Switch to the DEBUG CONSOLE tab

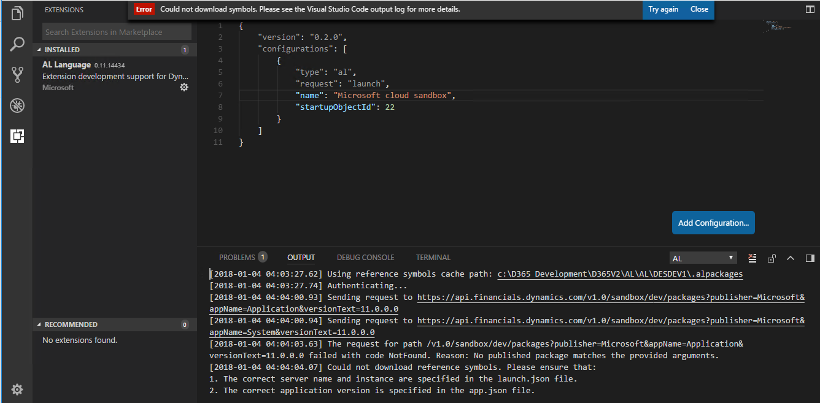click(365, 257)
